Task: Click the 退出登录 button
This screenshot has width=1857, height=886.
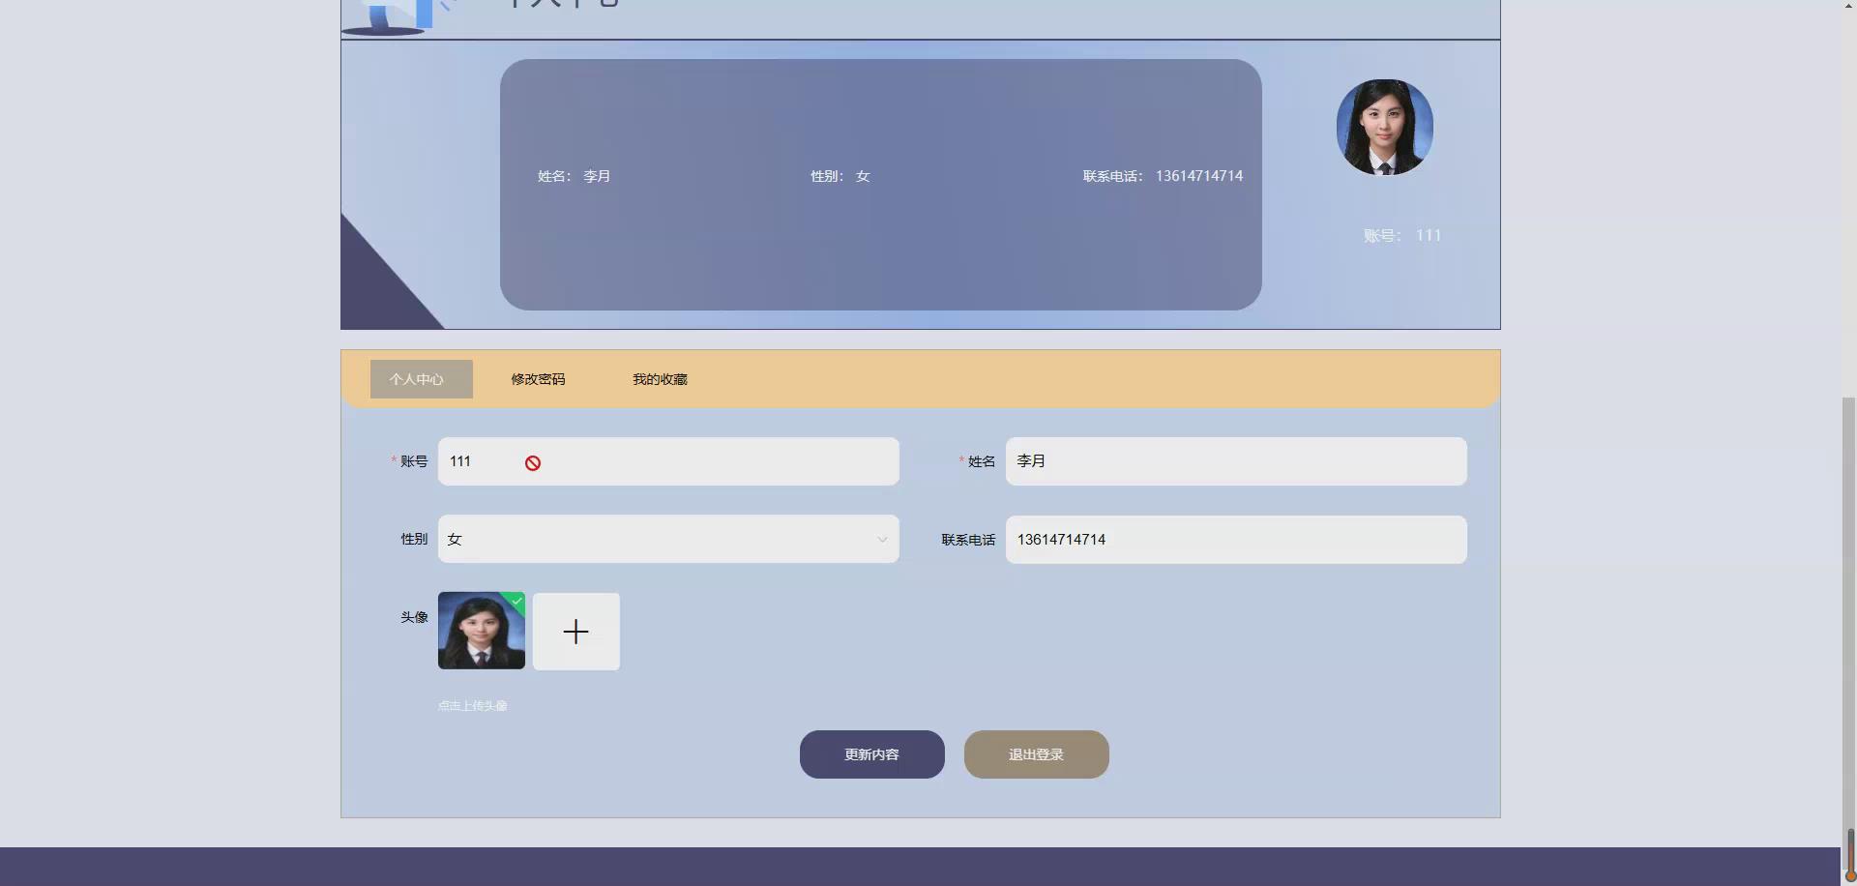Action: click(1036, 754)
